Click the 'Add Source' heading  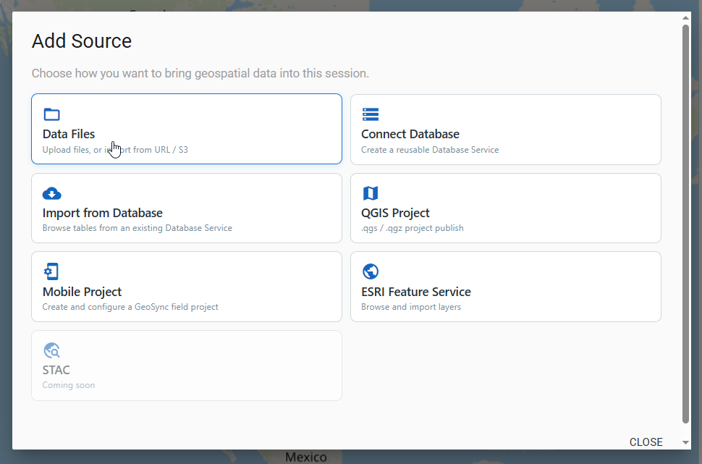click(82, 41)
